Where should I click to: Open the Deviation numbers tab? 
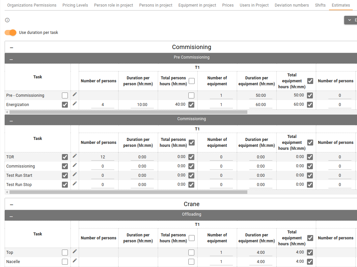(291, 5)
